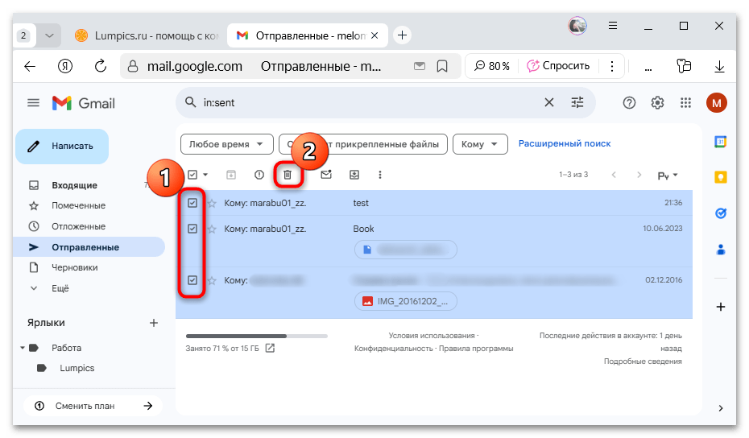Open 'Подробные сведения' link
Screen dimensions: 749x438
(x=643, y=361)
